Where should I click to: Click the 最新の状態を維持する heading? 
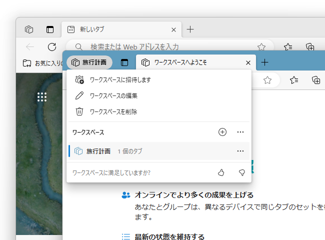pos(169,236)
